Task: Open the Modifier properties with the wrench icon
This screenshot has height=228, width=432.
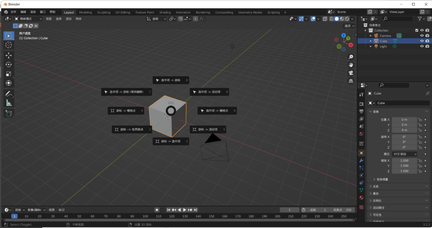Action: [361, 160]
